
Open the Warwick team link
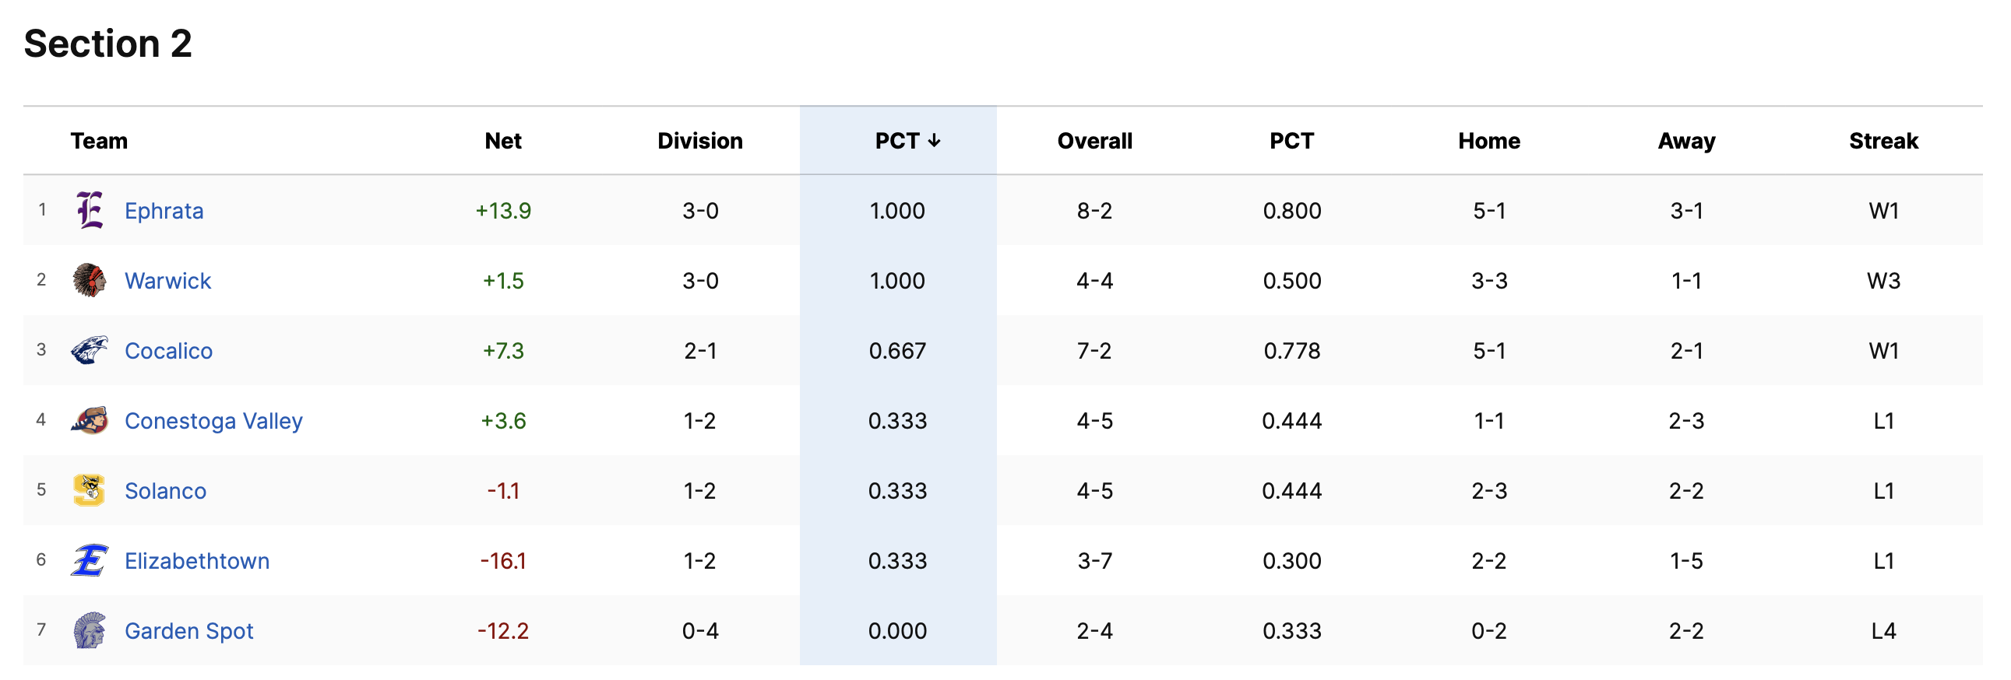coord(168,281)
